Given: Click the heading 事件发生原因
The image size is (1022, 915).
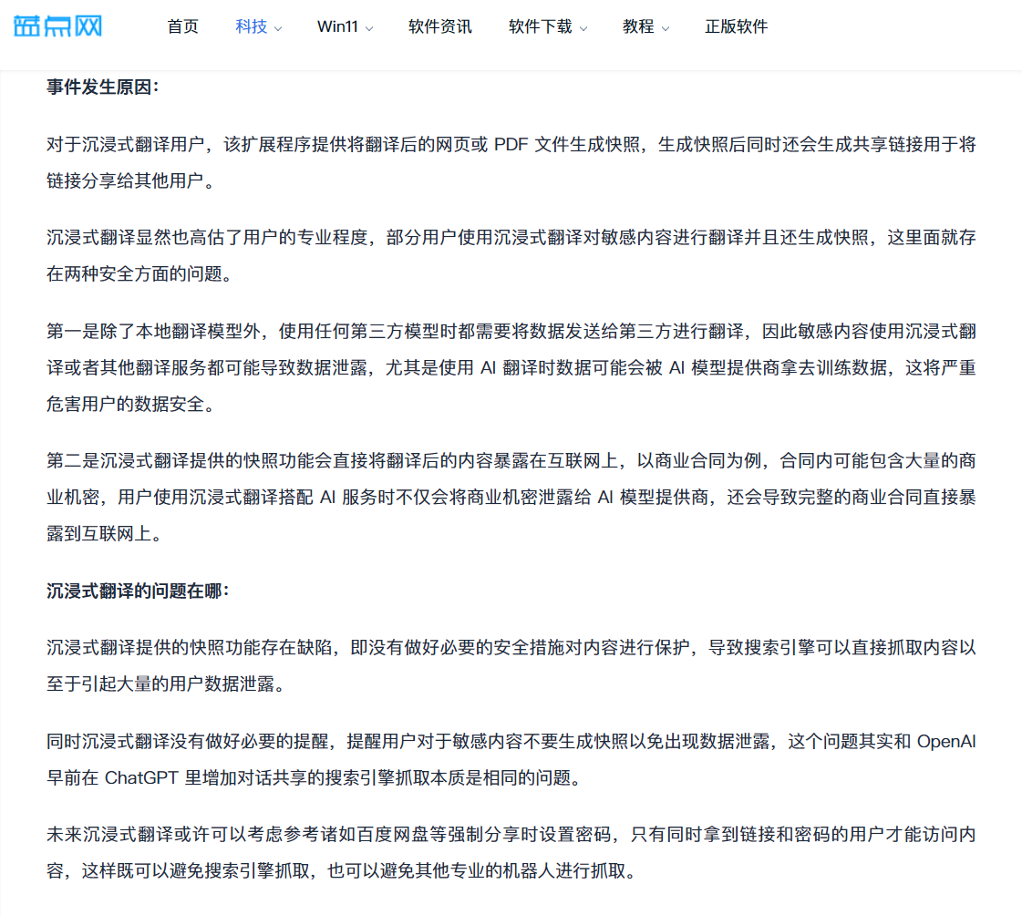Looking at the screenshot, I should click(103, 87).
